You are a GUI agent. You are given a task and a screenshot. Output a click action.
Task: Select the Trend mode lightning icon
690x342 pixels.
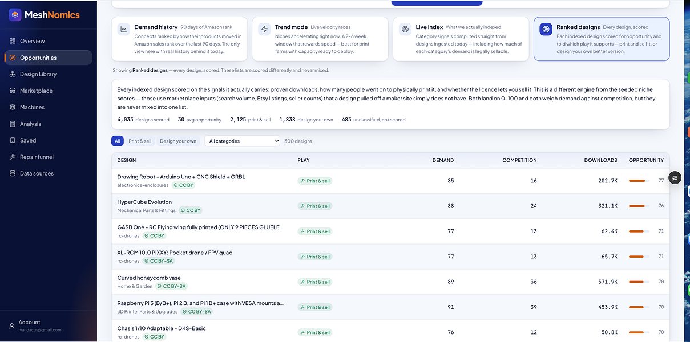(264, 28)
